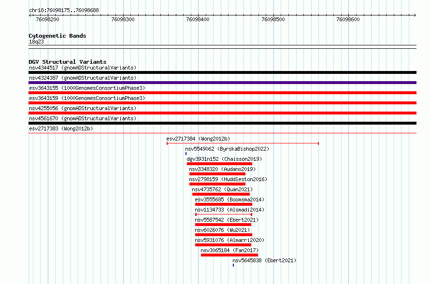Select the 18q23 cytogenetic band label

[36, 42]
